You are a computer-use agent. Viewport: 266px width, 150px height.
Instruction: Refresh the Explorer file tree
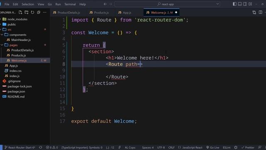32,12
